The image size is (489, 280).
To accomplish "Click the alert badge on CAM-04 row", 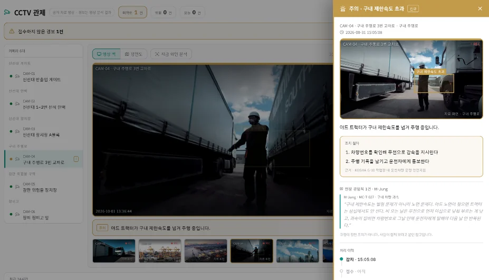I will [76, 159].
